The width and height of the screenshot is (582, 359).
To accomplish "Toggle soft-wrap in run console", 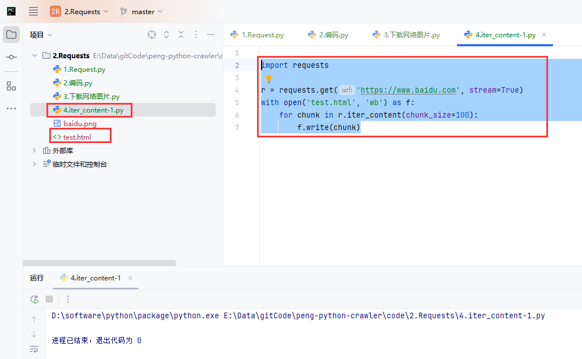I will (34, 349).
